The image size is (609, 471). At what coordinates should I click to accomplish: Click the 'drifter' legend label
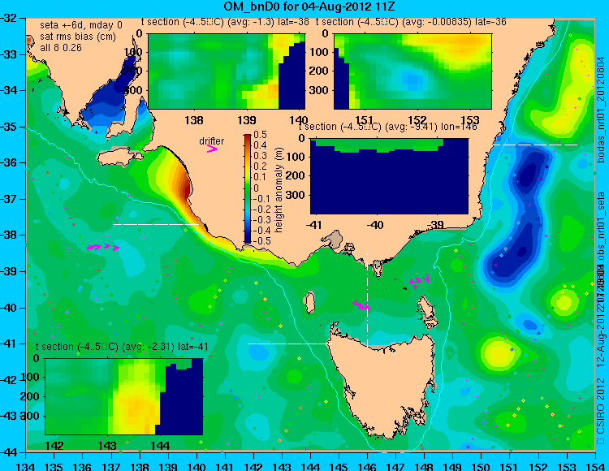(x=212, y=141)
